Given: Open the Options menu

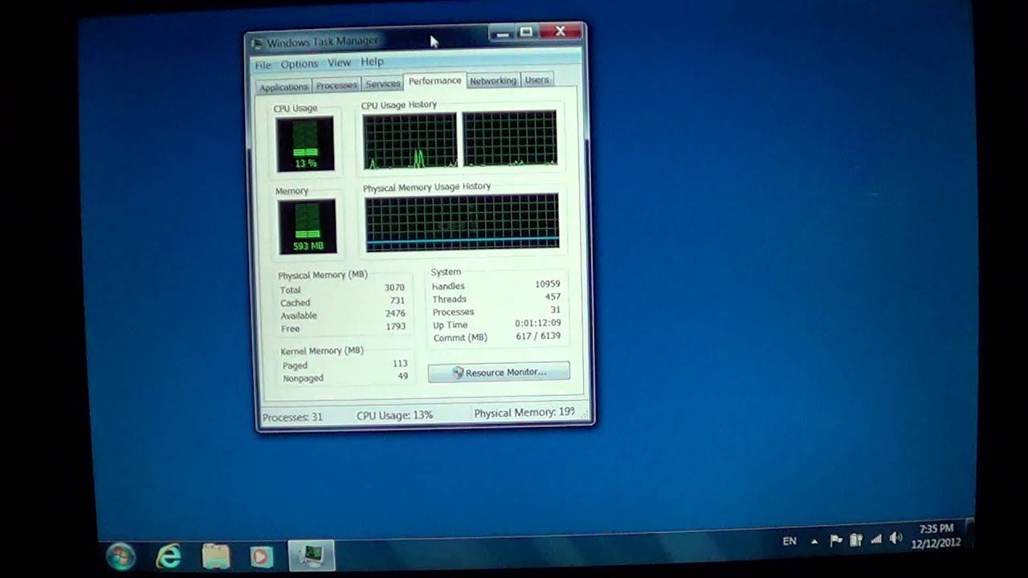Looking at the screenshot, I should tap(300, 64).
